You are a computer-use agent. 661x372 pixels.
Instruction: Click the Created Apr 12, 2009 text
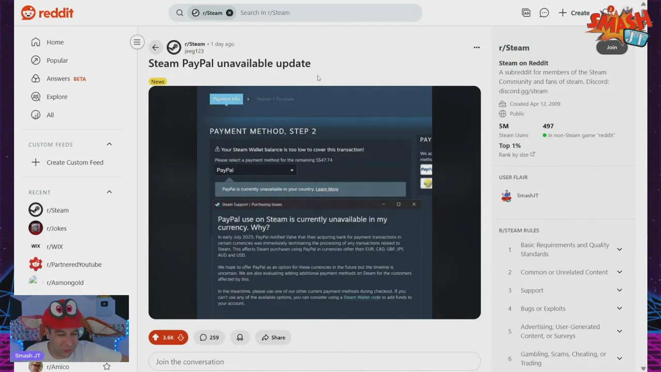[x=534, y=104]
